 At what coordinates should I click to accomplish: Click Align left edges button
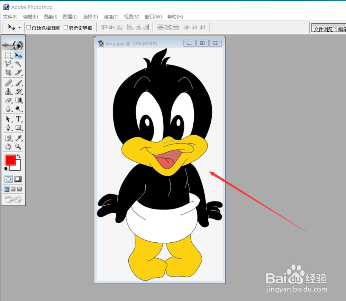(x=130, y=27)
